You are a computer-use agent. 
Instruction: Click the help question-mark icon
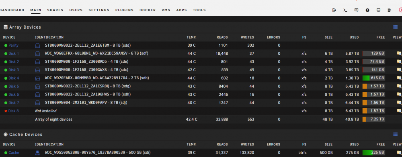pos(367,10)
